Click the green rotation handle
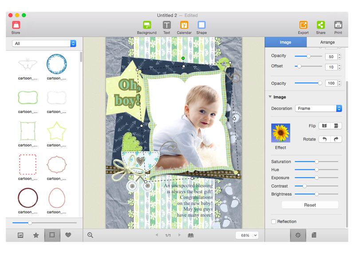Viewport: 355px width, 254px height. (x=183, y=59)
